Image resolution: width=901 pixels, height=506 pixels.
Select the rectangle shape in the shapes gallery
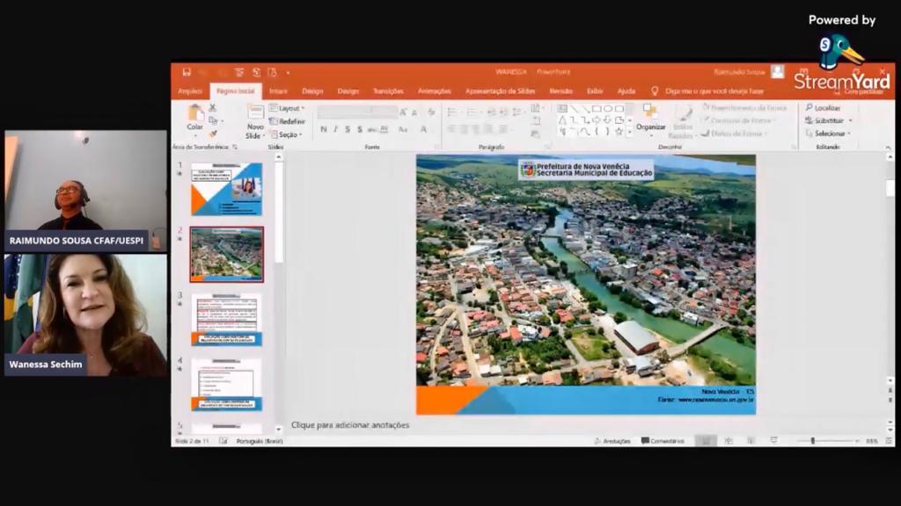[x=597, y=108]
